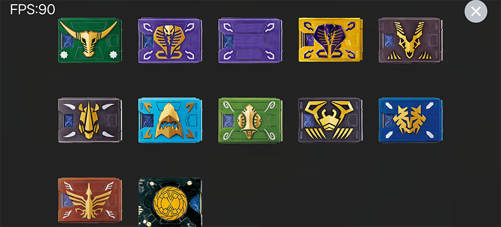Click the blue crystal window on the blank purple card
501x227 pixels.
click(229, 41)
